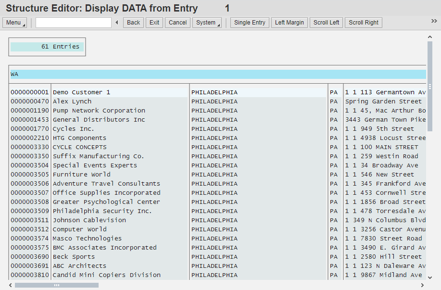Click vertical scrollbar up arrow
Image resolution: width=441 pixels, height=290 pixels.
coord(430,37)
